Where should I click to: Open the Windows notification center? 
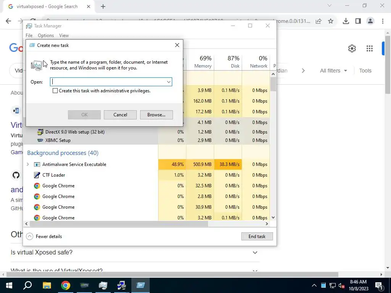click(x=379, y=285)
